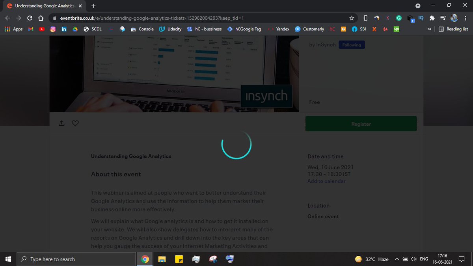The height and width of the screenshot is (266, 473).
Task: Open the hCGoogle Tag bookmark
Action: [244, 29]
